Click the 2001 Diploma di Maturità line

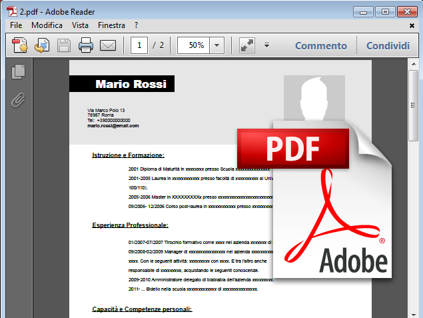pos(199,169)
